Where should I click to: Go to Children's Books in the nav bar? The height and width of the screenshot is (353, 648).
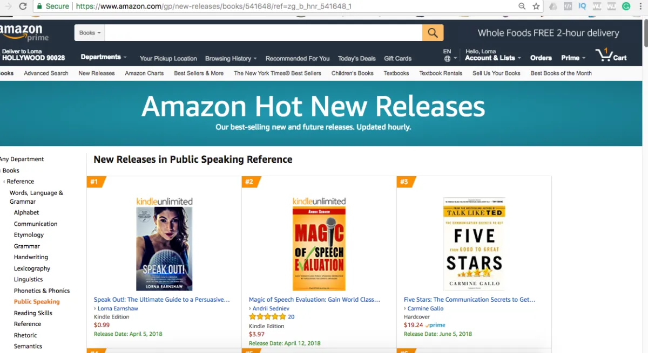coord(352,73)
